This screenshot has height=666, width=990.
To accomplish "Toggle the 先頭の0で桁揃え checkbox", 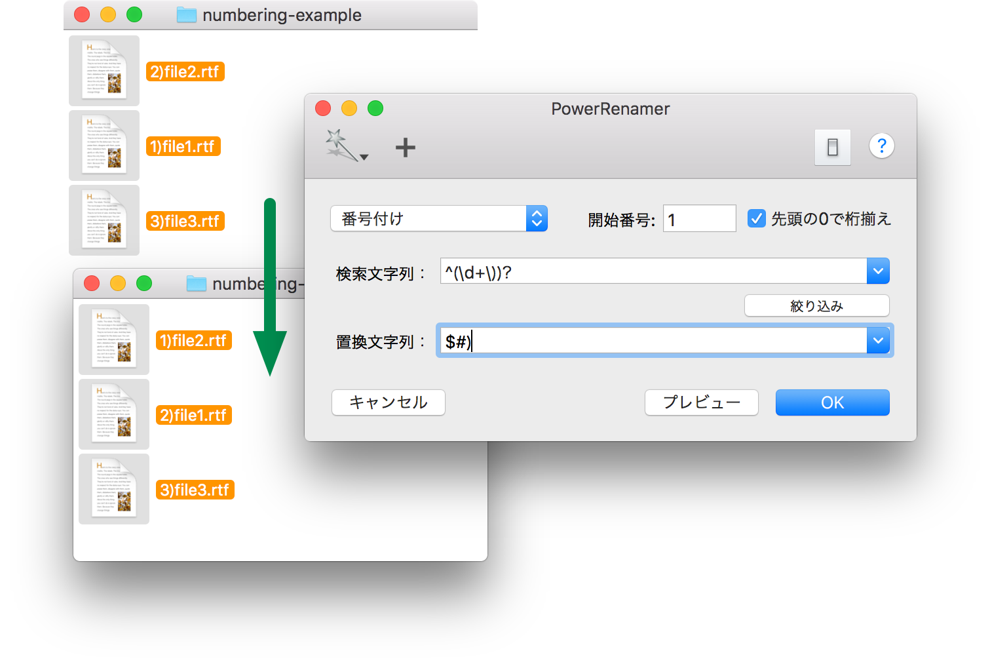I will point(757,218).
